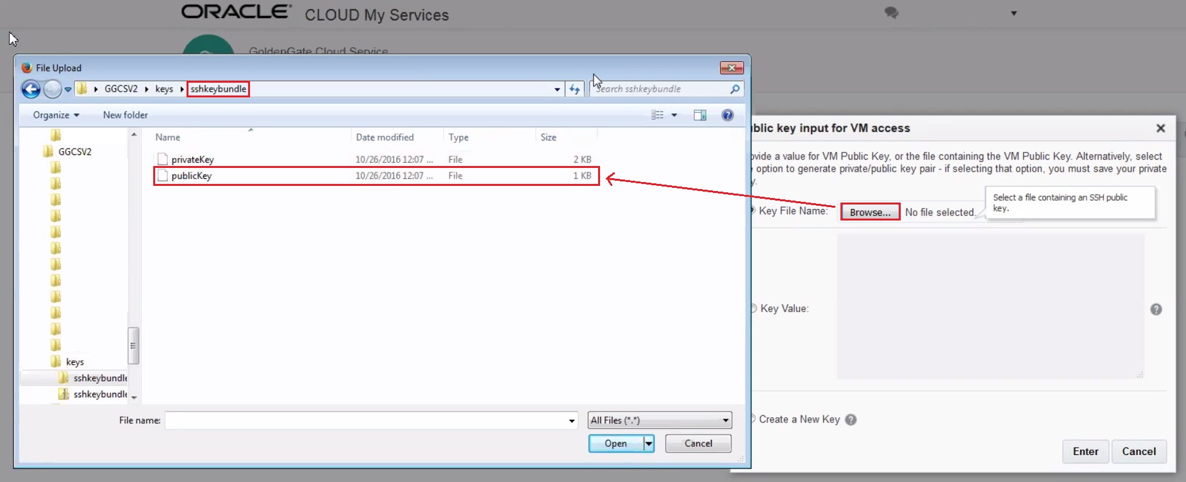Viewport: 1186px width, 482px height.
Task: Open help icon next to Create a New Key
Action: pyautogui.click(x=851, y=420)
